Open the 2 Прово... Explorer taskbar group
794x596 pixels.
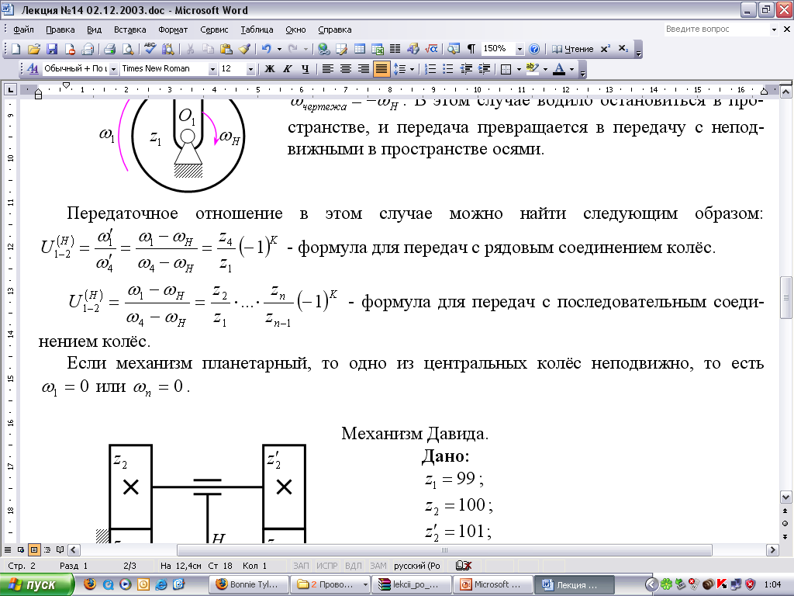[x=330, y=585]
